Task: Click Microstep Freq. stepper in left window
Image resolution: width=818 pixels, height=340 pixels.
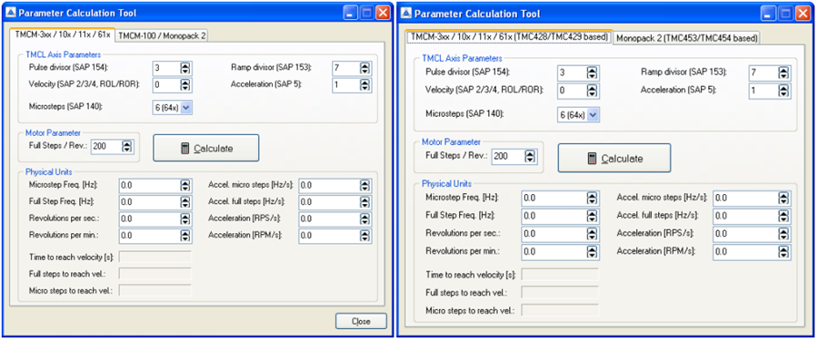Action: 185,186
